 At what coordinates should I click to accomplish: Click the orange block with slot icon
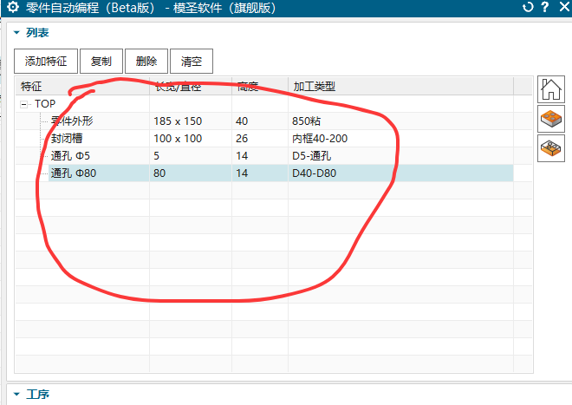[x=551, y=148]
